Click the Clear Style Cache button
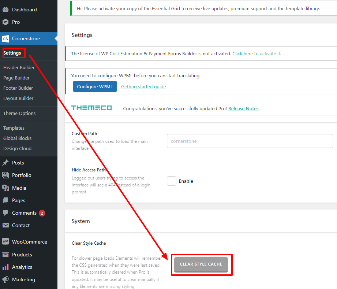The height and width of the screenshot is (289, 337). (201, 264)
